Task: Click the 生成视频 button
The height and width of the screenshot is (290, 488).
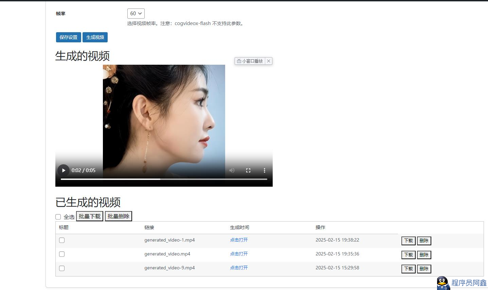Action: (95, 37)
